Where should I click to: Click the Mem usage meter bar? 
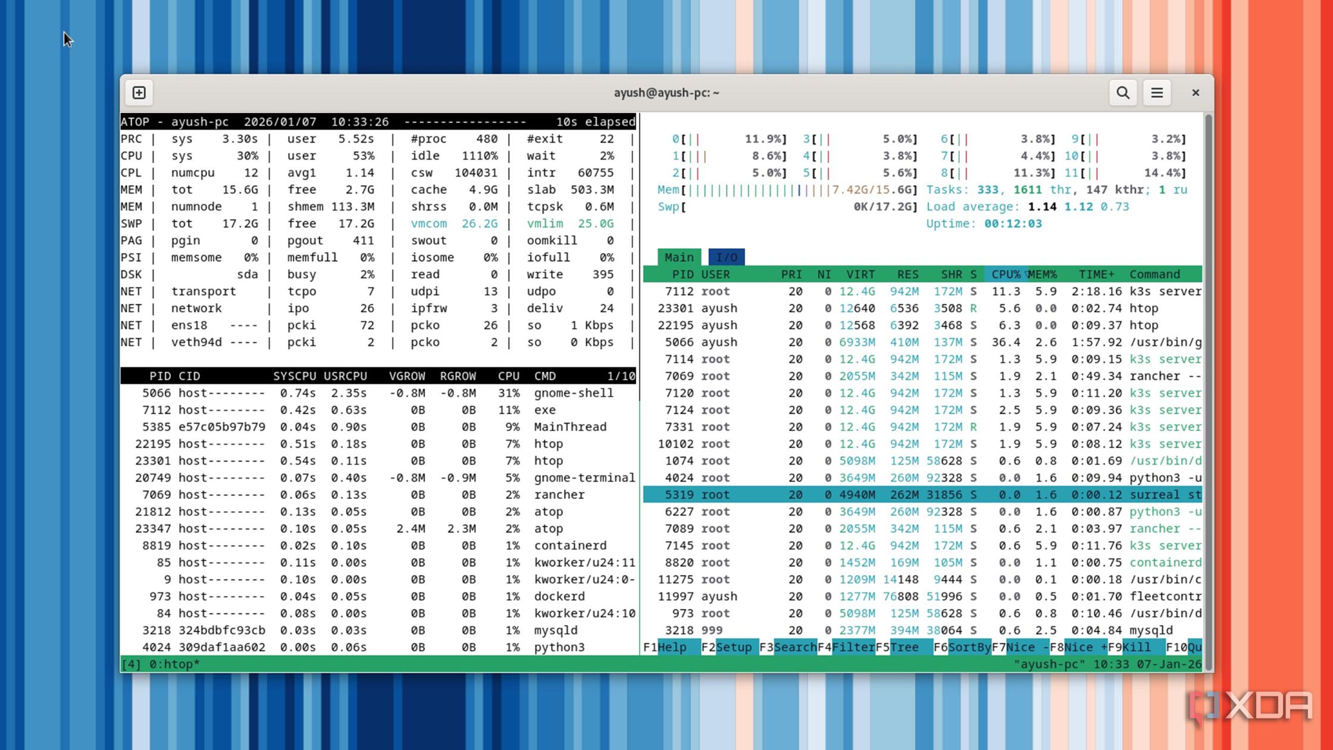788,189
